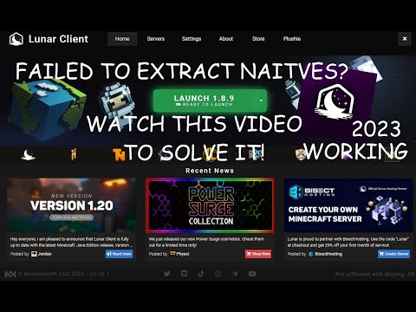
Task: Click the 'Not affiliated with Mojang, AB' text
Action: click(374, 274)
